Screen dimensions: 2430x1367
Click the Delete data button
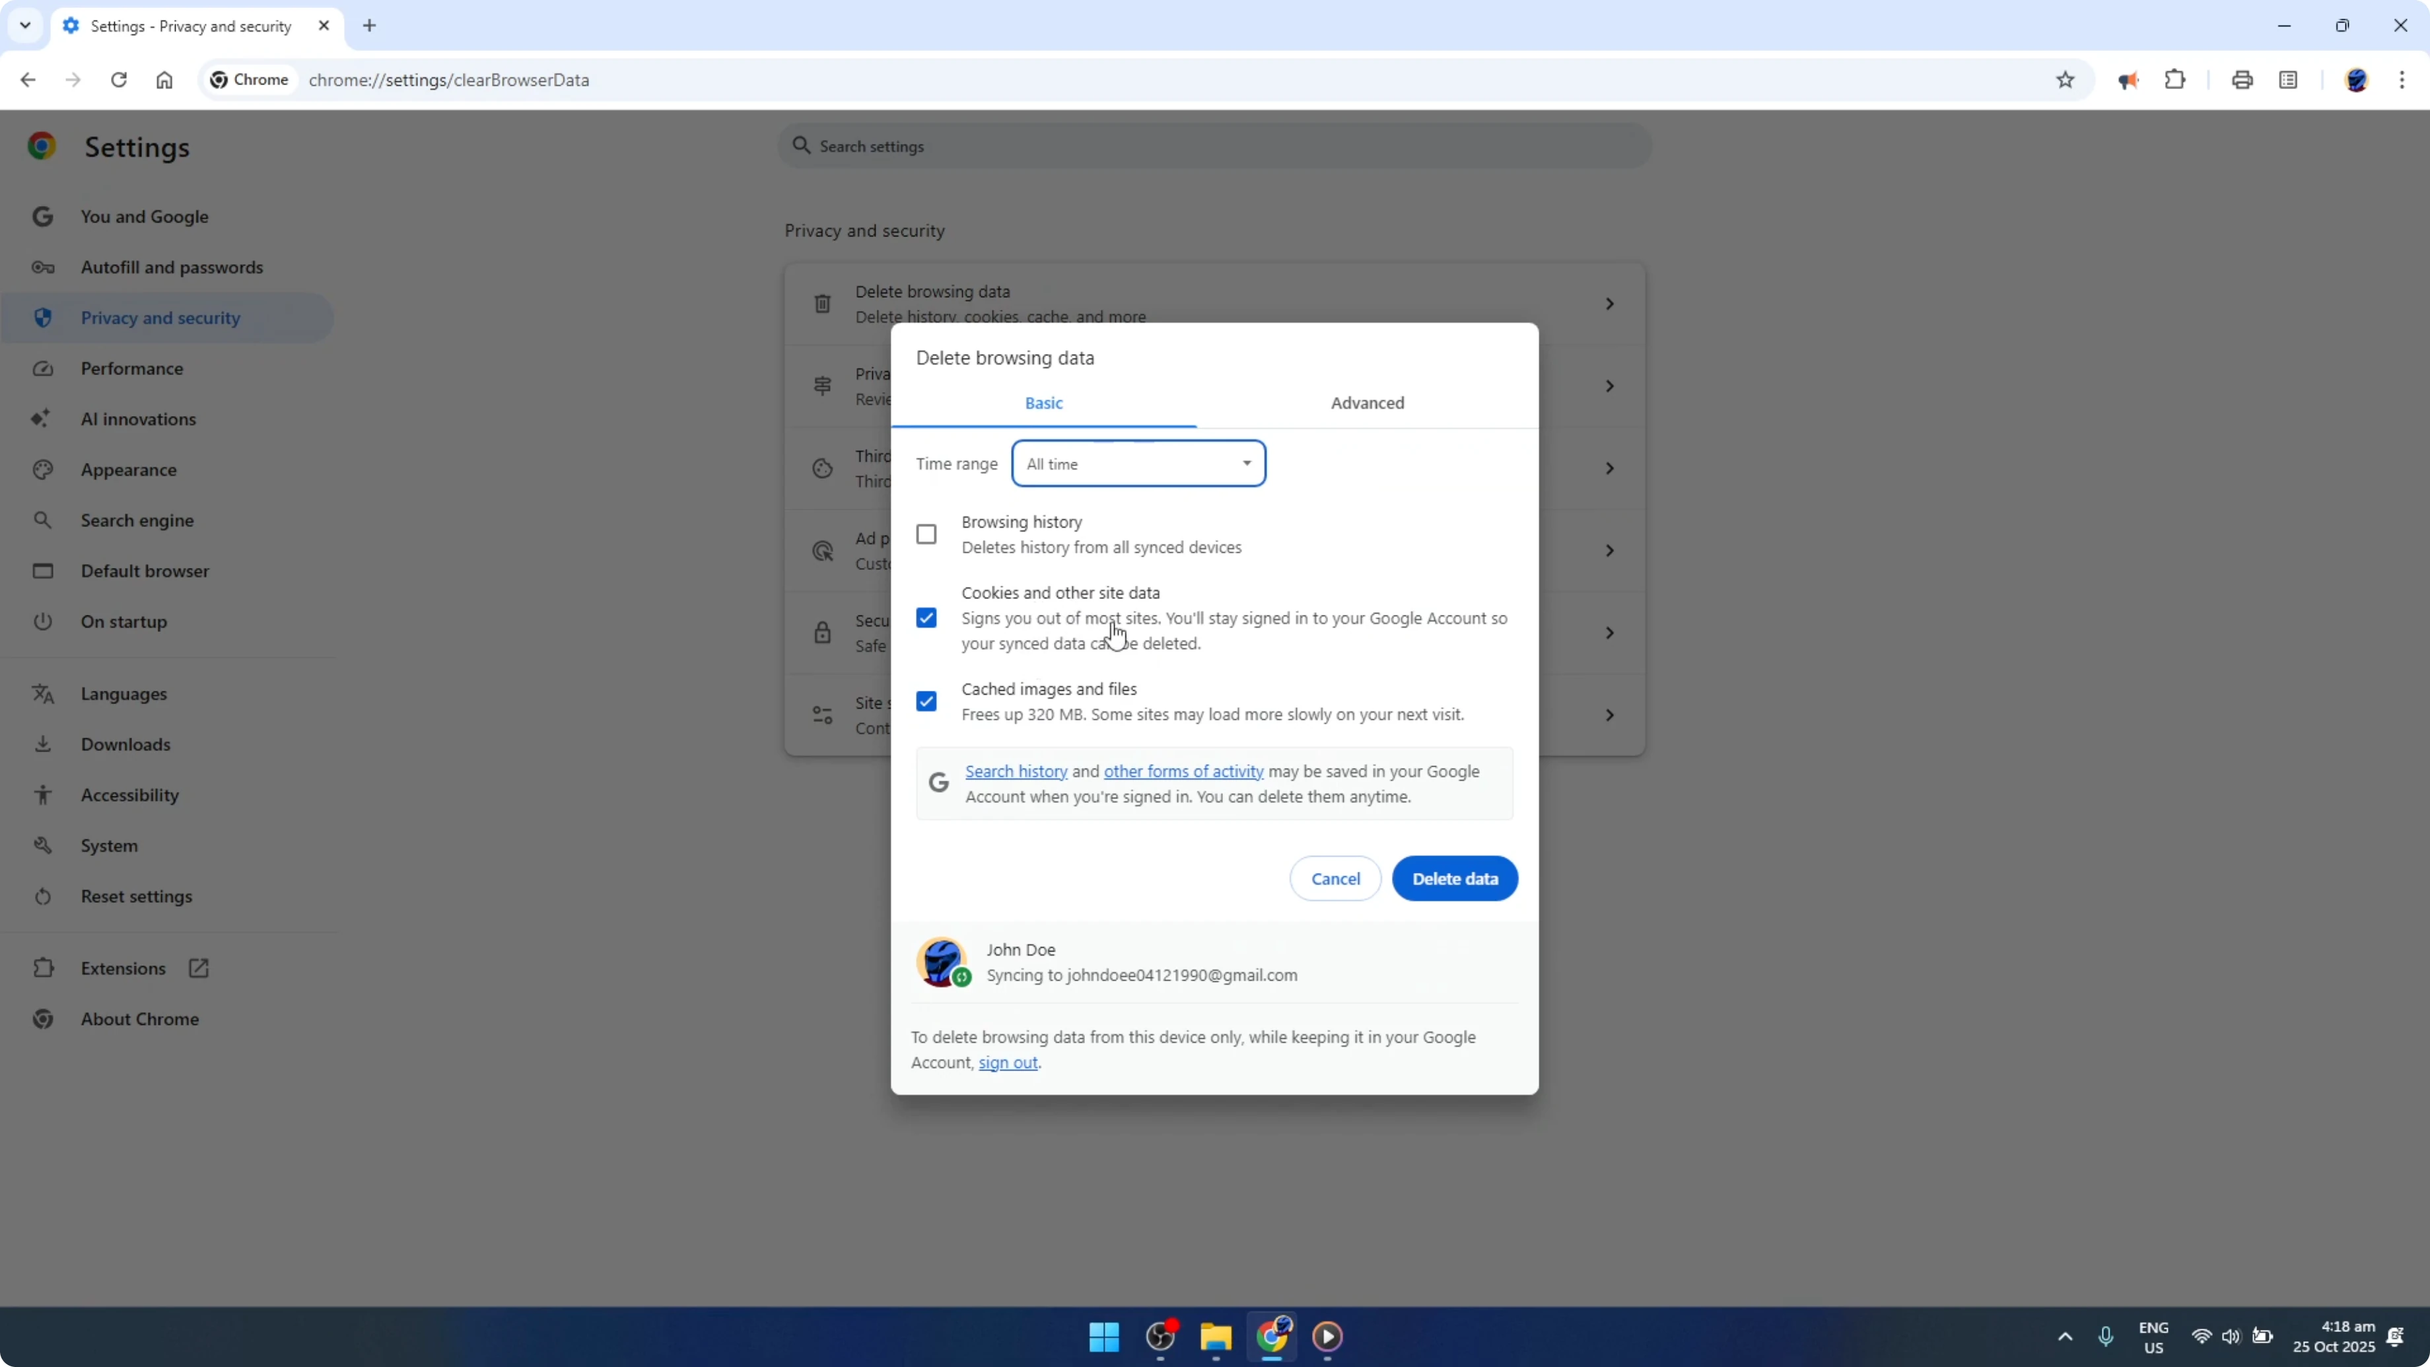point(1455,878)
